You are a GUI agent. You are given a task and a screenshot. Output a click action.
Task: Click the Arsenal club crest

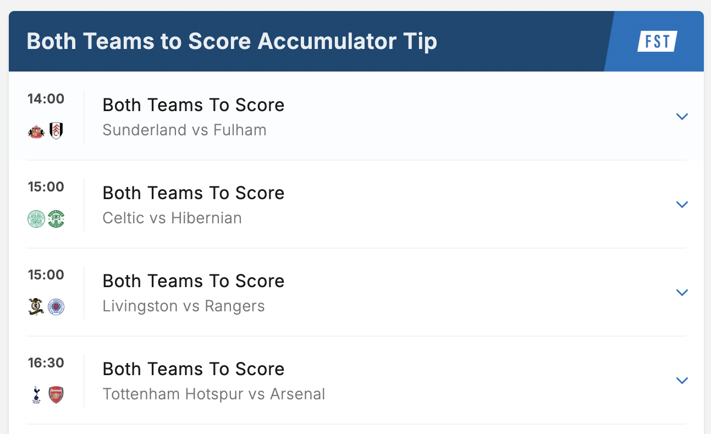[56, 395]
